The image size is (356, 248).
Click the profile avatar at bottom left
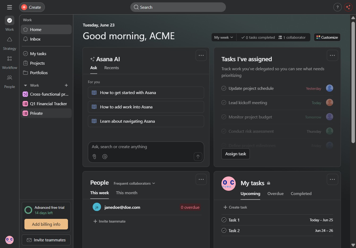(x=10, y=240)
